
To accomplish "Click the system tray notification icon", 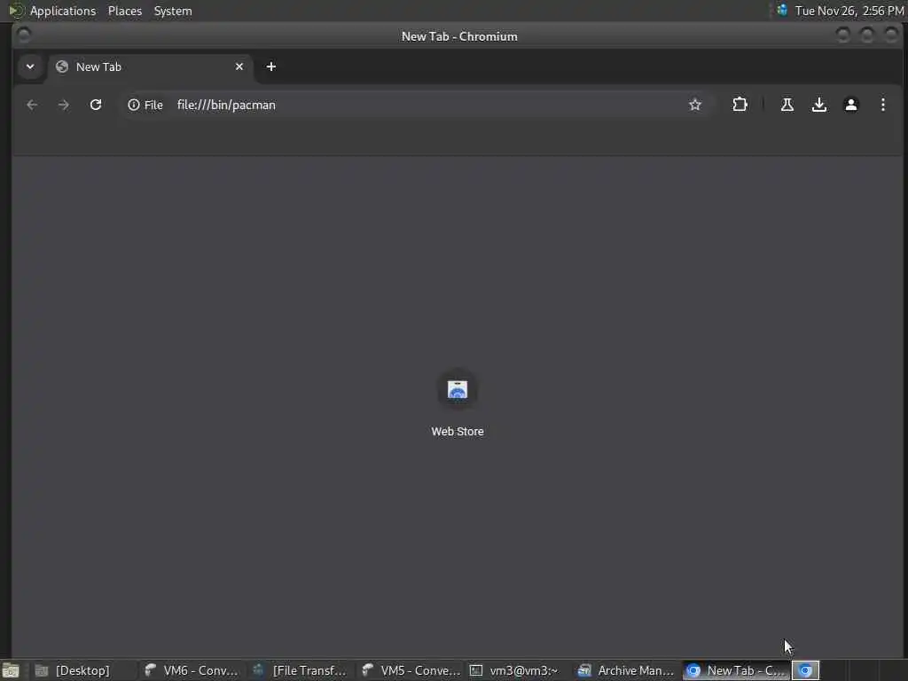I will coord(782,11).
